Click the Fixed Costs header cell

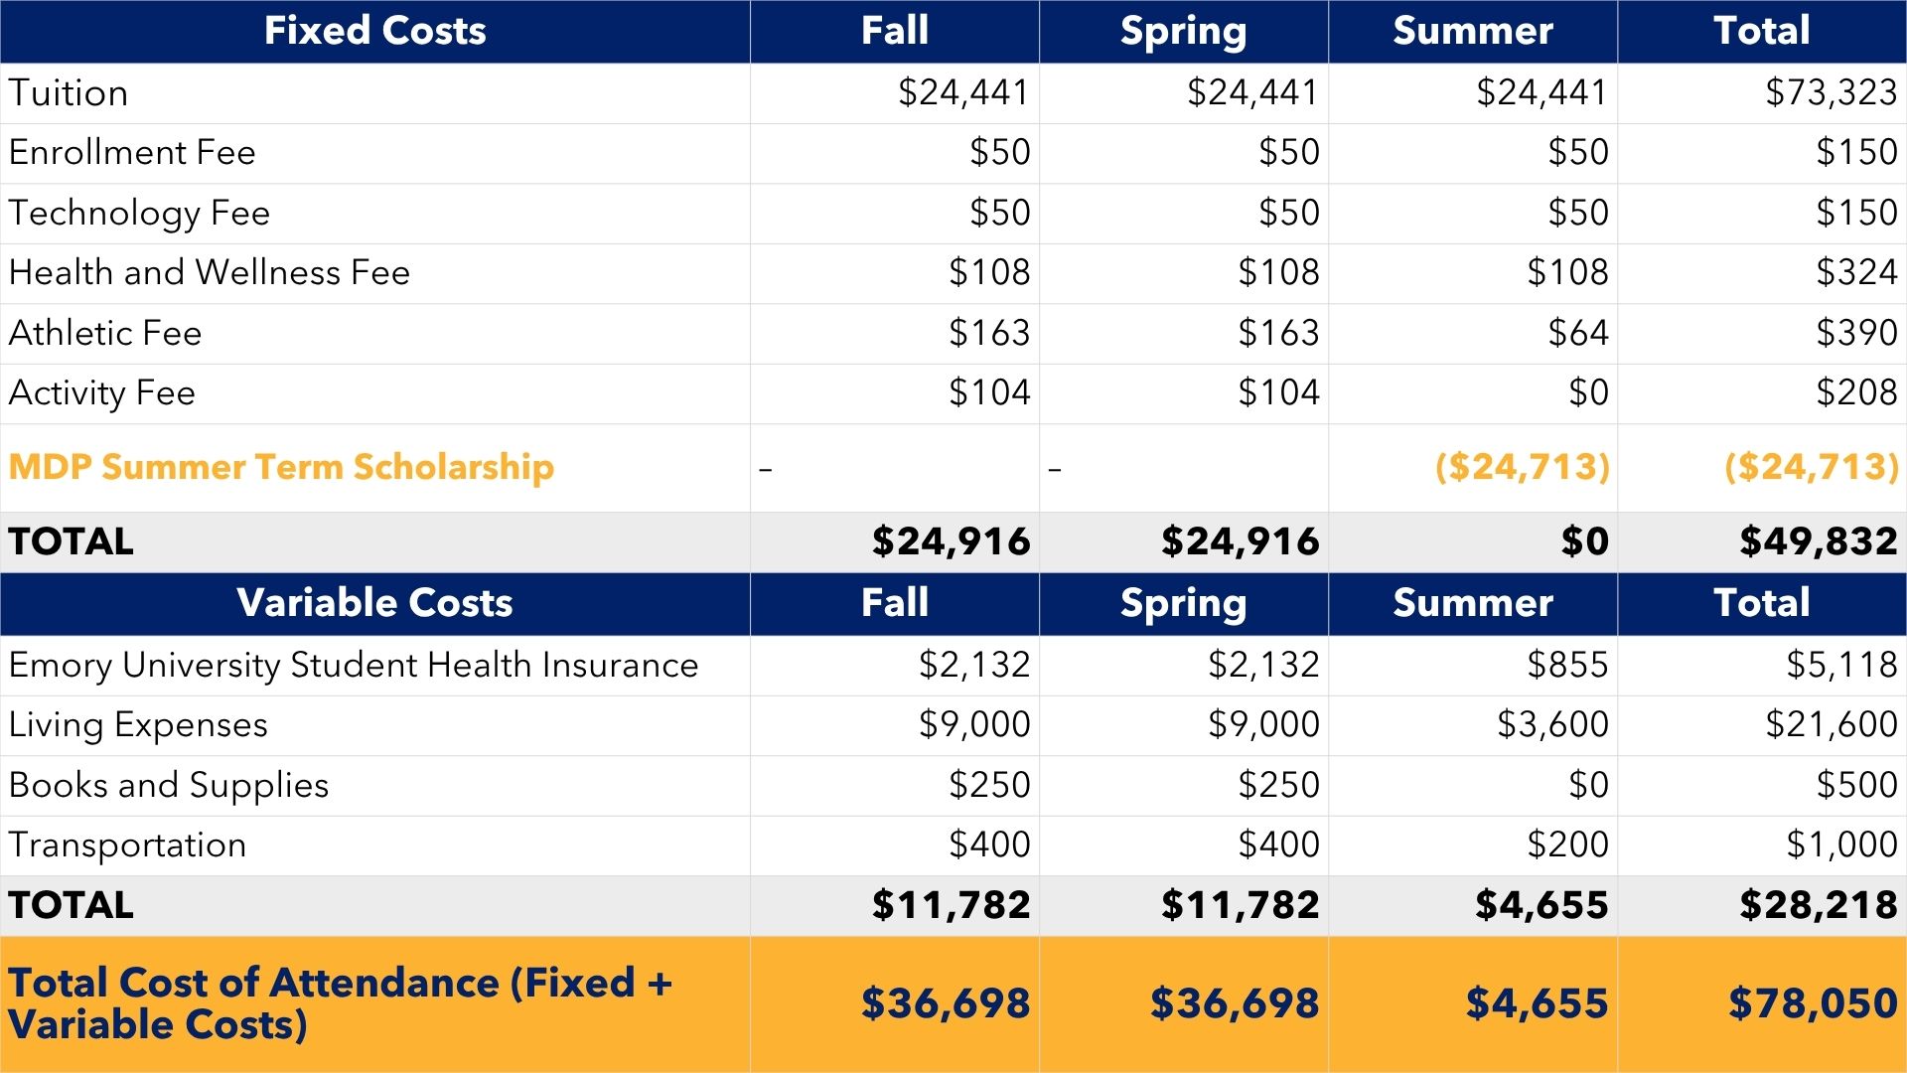(374, 31)
